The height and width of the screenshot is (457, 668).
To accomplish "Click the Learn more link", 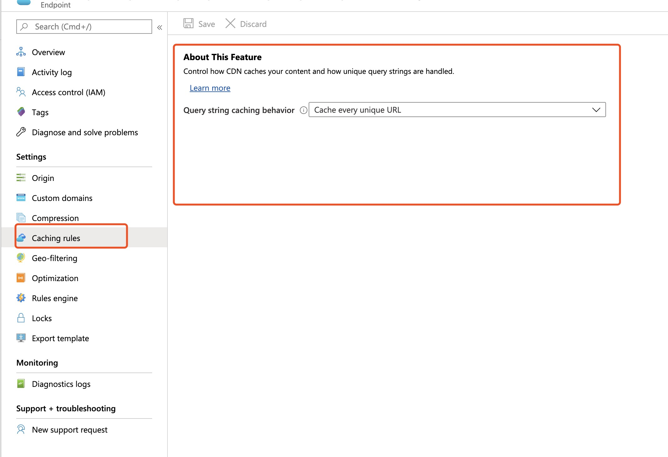I will [210, 88].
